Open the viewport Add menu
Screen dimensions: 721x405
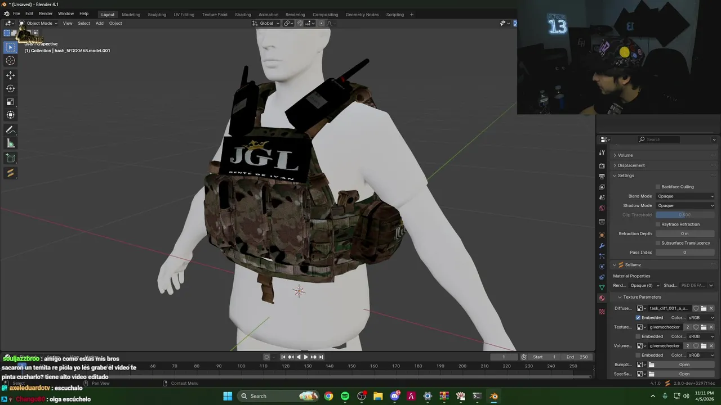pyautogui.click(x=99, y=23)
